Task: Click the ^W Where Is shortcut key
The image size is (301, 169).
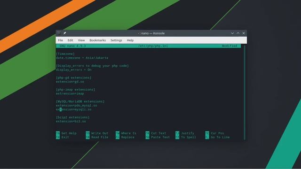Action: [x=118, y=133]
